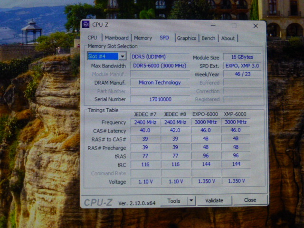Viewport: 304px width, 228px height.
Task: Select the SPD tab
Action: [164, 38]
